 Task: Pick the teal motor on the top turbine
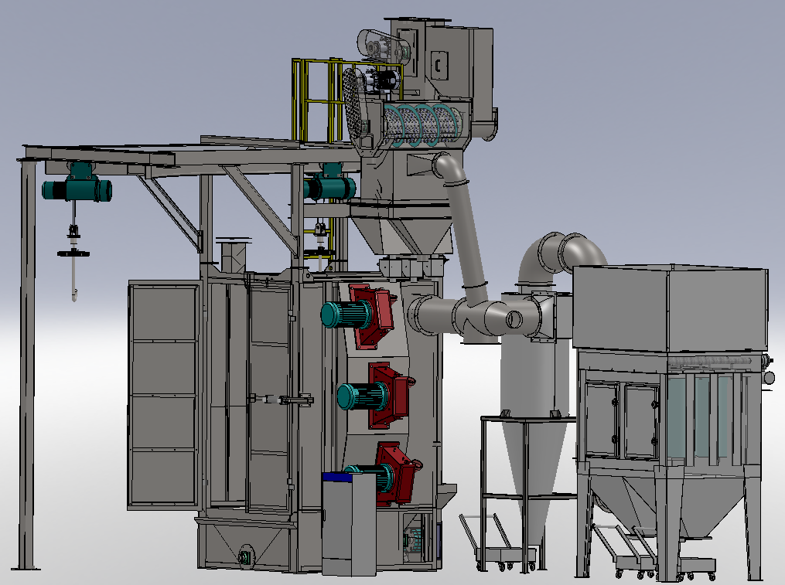coord(344,315)
